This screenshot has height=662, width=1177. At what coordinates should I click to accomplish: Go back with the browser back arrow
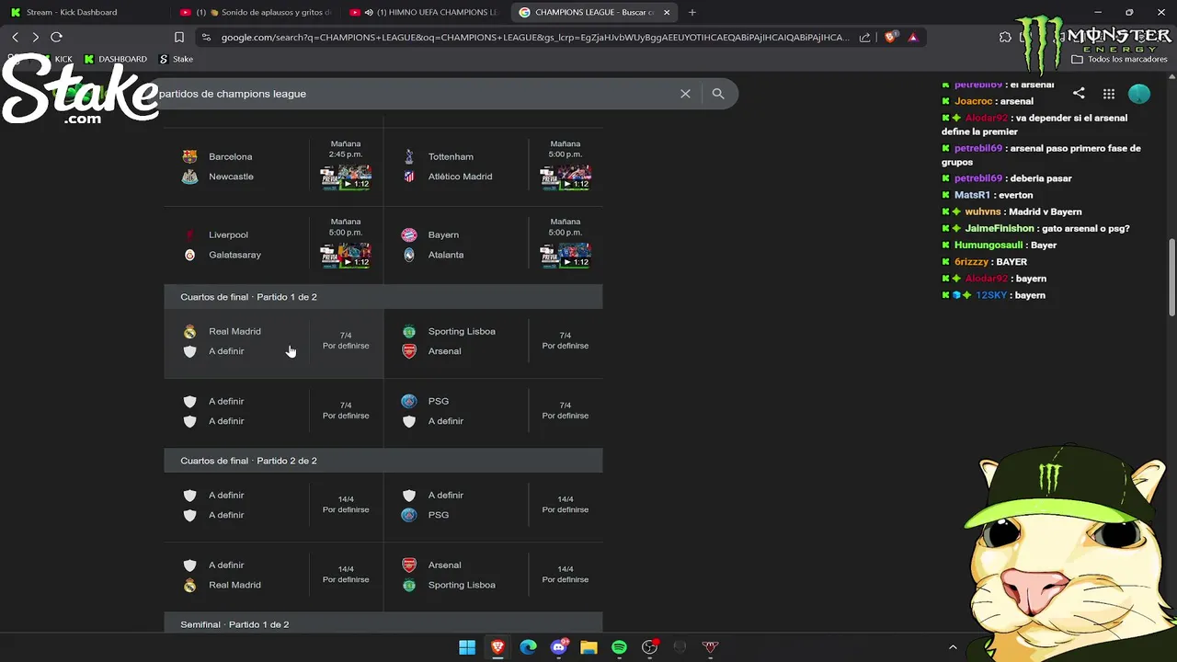click(15, 37)
